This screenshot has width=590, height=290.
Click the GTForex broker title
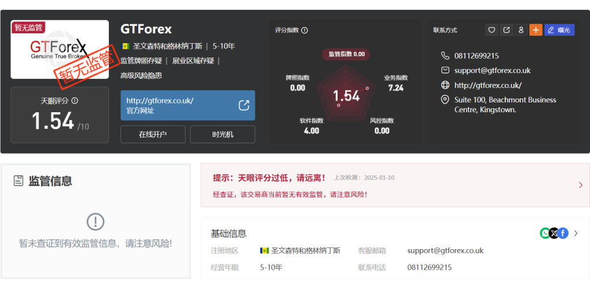(146, 29)
